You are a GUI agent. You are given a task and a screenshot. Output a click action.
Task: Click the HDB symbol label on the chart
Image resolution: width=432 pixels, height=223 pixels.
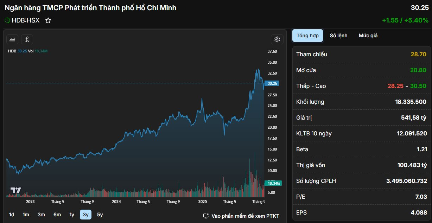tap(12, 51)
